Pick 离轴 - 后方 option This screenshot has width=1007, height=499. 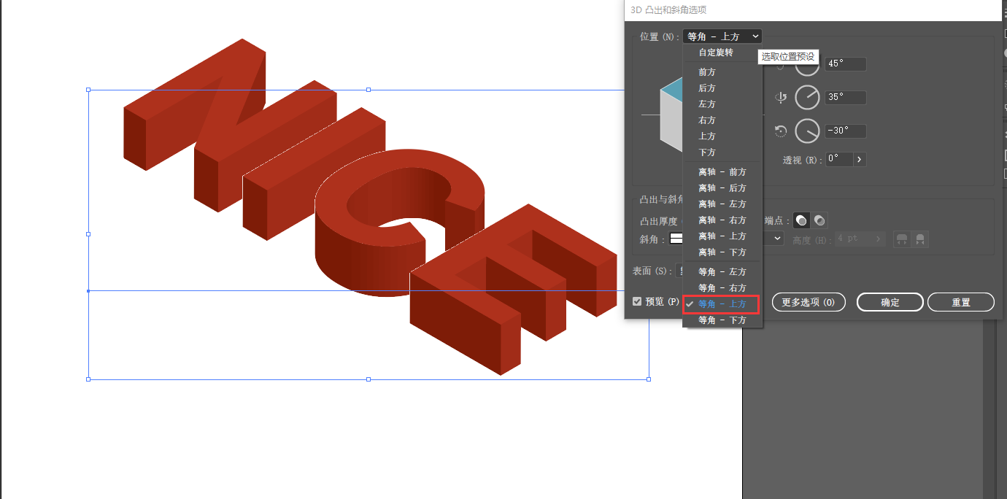click(x=722, y=188)
